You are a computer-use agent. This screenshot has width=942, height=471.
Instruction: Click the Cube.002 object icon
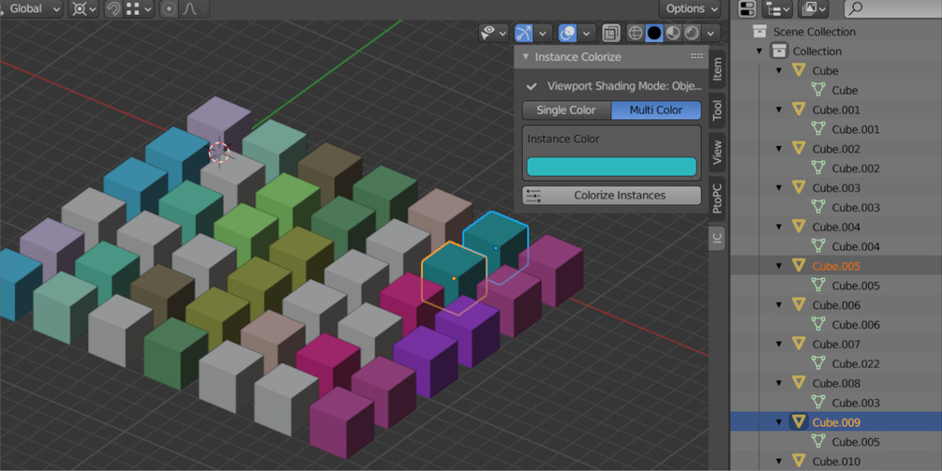799,149
